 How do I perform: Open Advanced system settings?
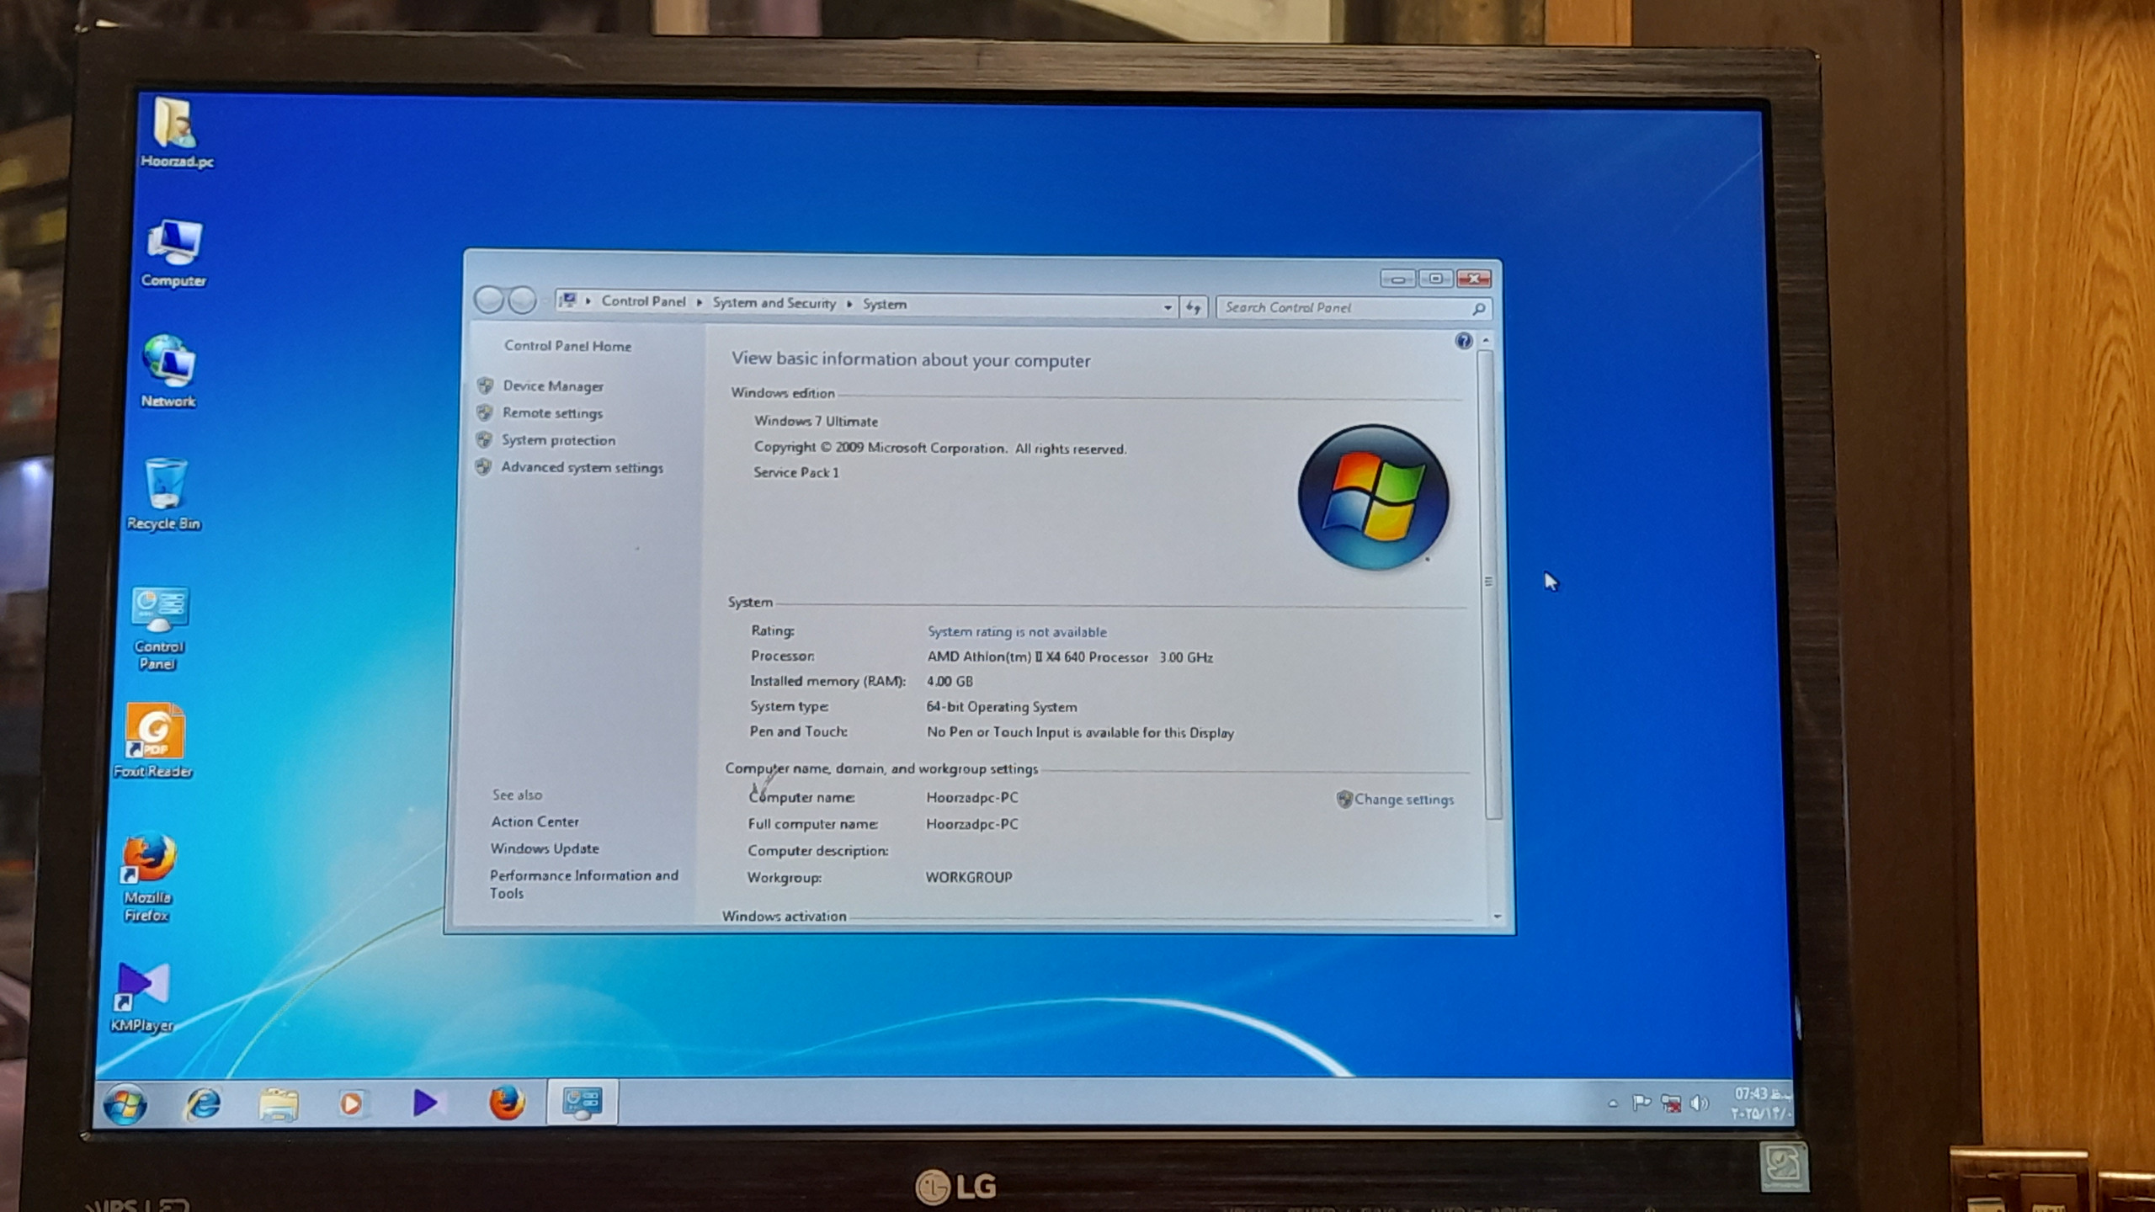pos(582,468)
